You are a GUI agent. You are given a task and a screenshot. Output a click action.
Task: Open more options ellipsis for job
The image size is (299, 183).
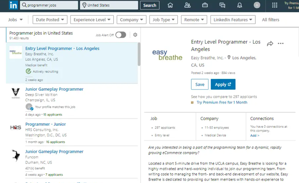click(x=281, y=44)
